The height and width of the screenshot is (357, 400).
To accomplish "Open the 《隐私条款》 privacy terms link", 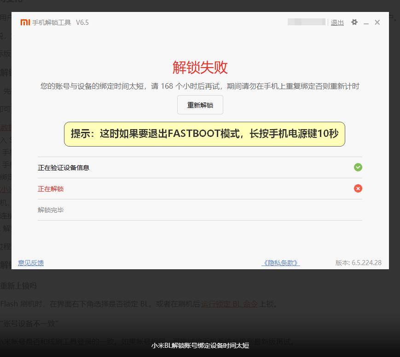I will coord(281,263).
